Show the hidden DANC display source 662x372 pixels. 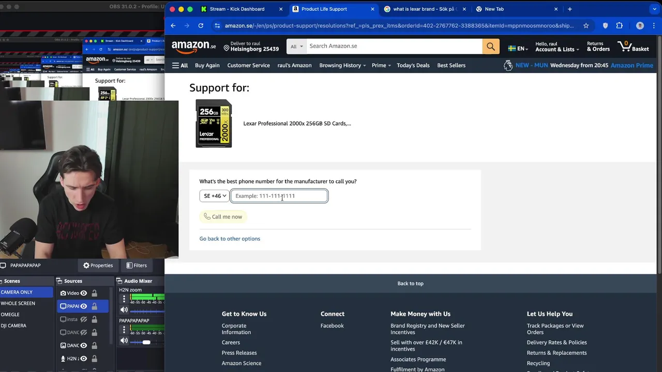pos(84,332)
